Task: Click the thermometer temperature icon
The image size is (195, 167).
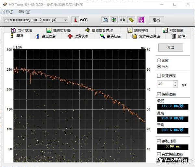Action: [75, 20]
